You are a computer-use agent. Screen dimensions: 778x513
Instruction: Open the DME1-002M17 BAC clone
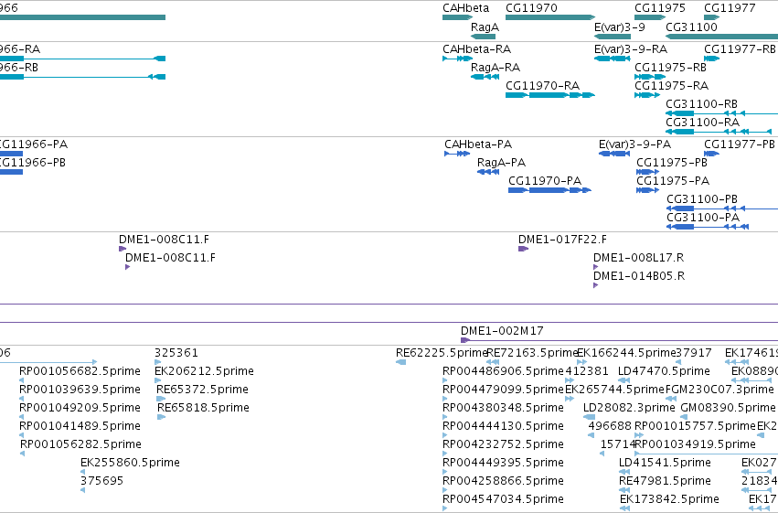tap(619, 340)
